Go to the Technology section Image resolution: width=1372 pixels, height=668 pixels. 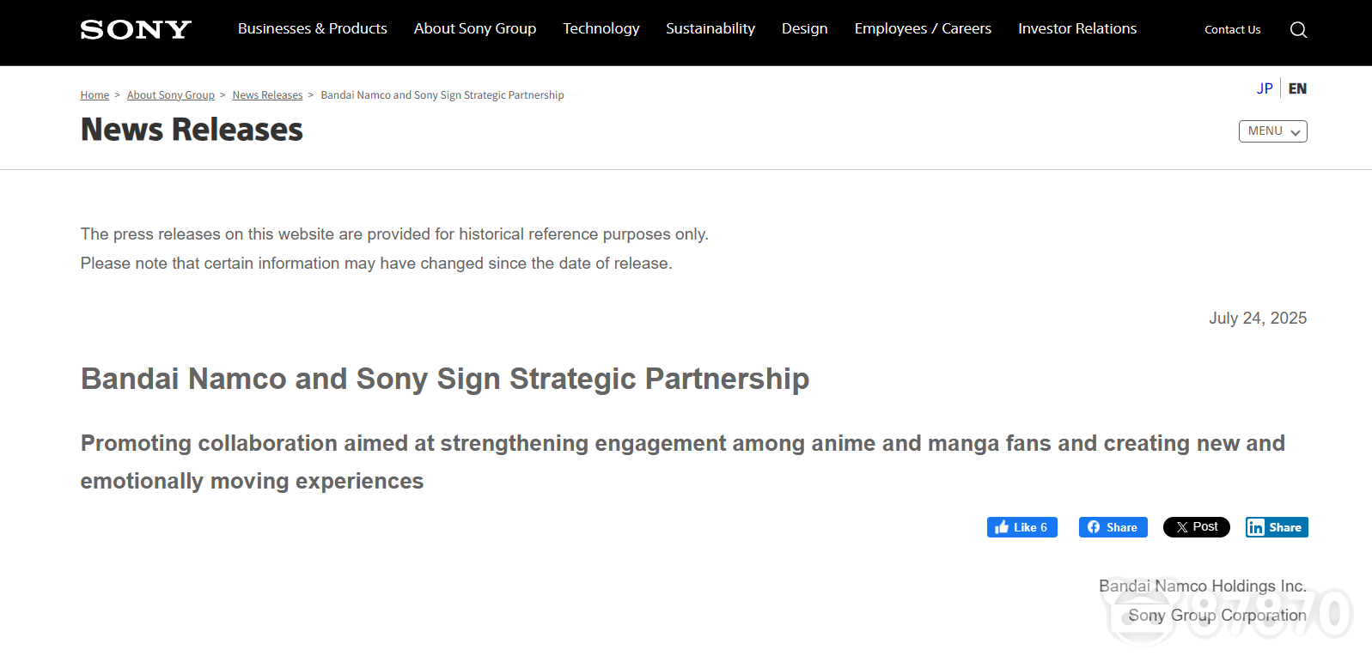601,29
